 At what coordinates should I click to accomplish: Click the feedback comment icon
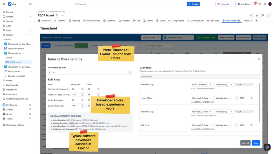tap(263, 15)
